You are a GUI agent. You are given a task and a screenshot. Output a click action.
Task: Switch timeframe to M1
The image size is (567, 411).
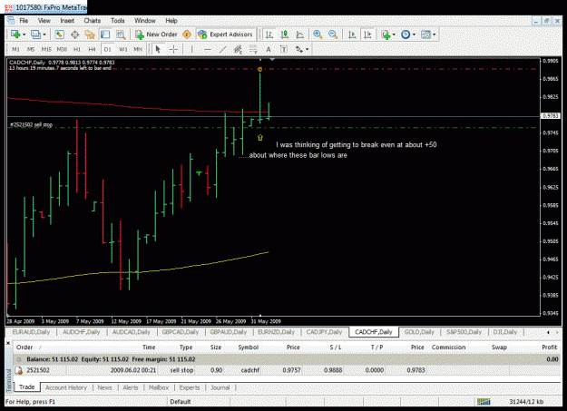[15, 49]
